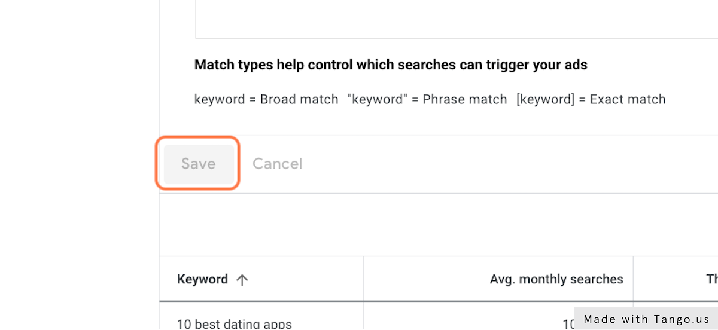718x330 pixels.
Task: Select the Avg. monthly searches column header
Action: coord(556,279)
